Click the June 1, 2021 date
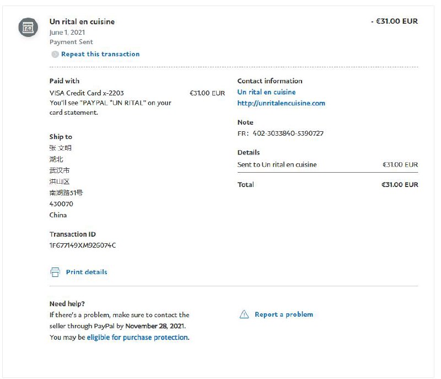Screen dimensions: 441x379 (x=67, y=33)
